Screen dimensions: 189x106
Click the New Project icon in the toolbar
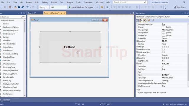[x=10, y=7]
